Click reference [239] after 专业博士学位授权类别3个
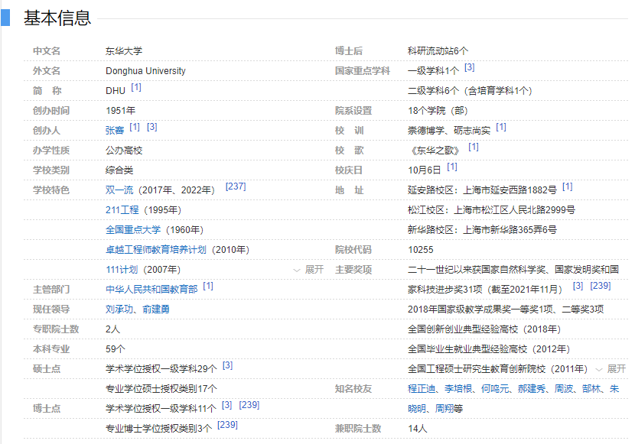Screen dimensions: 635x444 [227, 425]
